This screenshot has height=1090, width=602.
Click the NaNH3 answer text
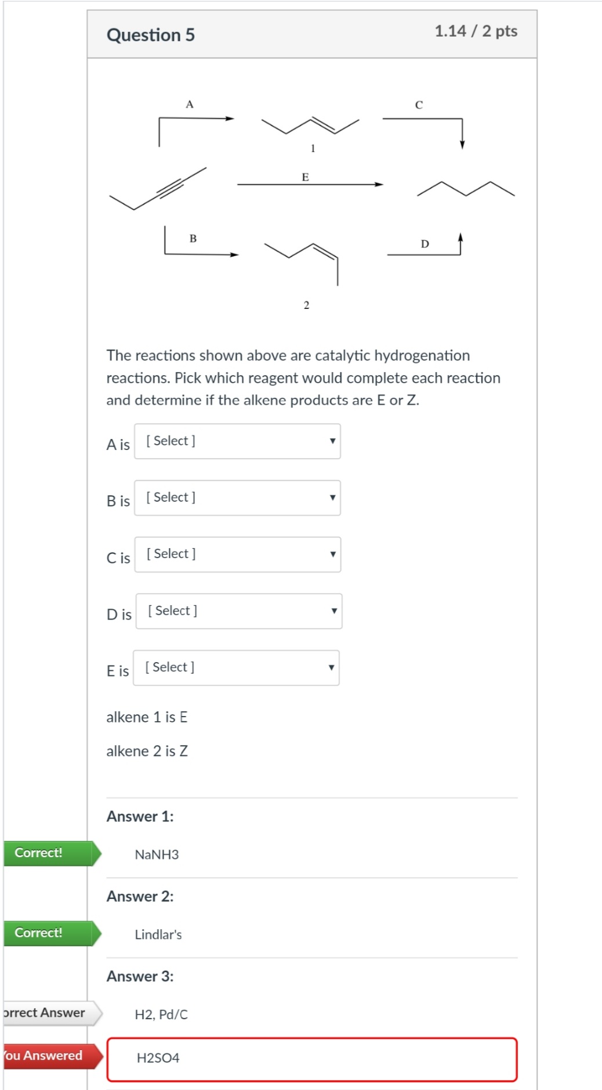[157, 855]
